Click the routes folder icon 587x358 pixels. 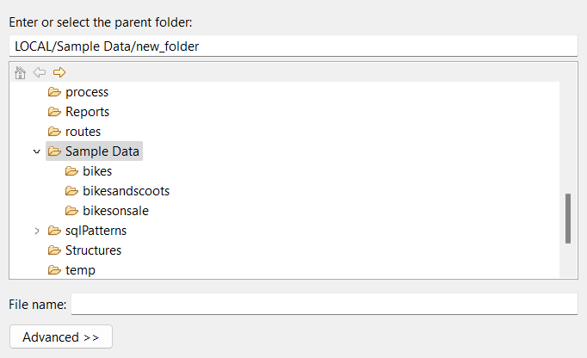point(55,132)
